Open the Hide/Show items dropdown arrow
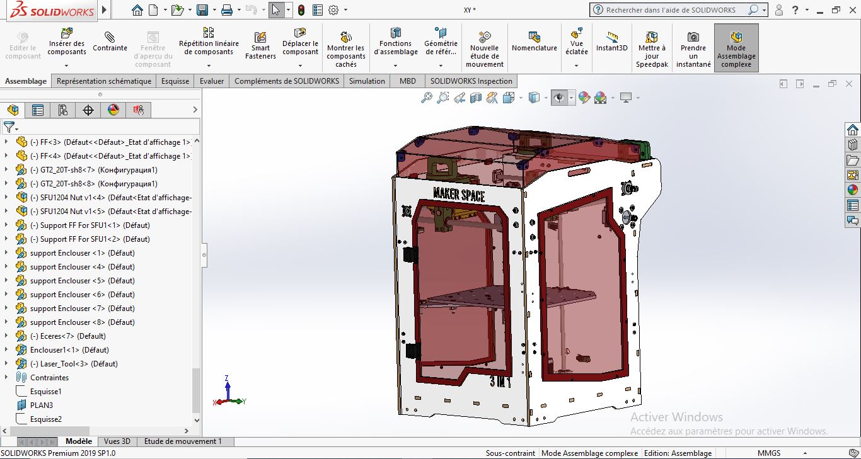This screenshot has height=459, width=861. coord(571,98)
